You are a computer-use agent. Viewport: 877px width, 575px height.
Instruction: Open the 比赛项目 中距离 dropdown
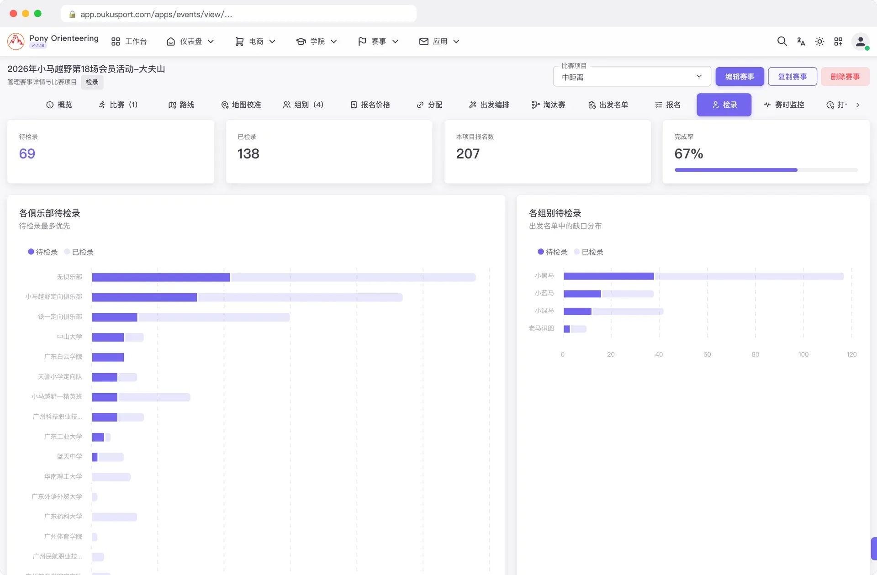coord(632,77)
